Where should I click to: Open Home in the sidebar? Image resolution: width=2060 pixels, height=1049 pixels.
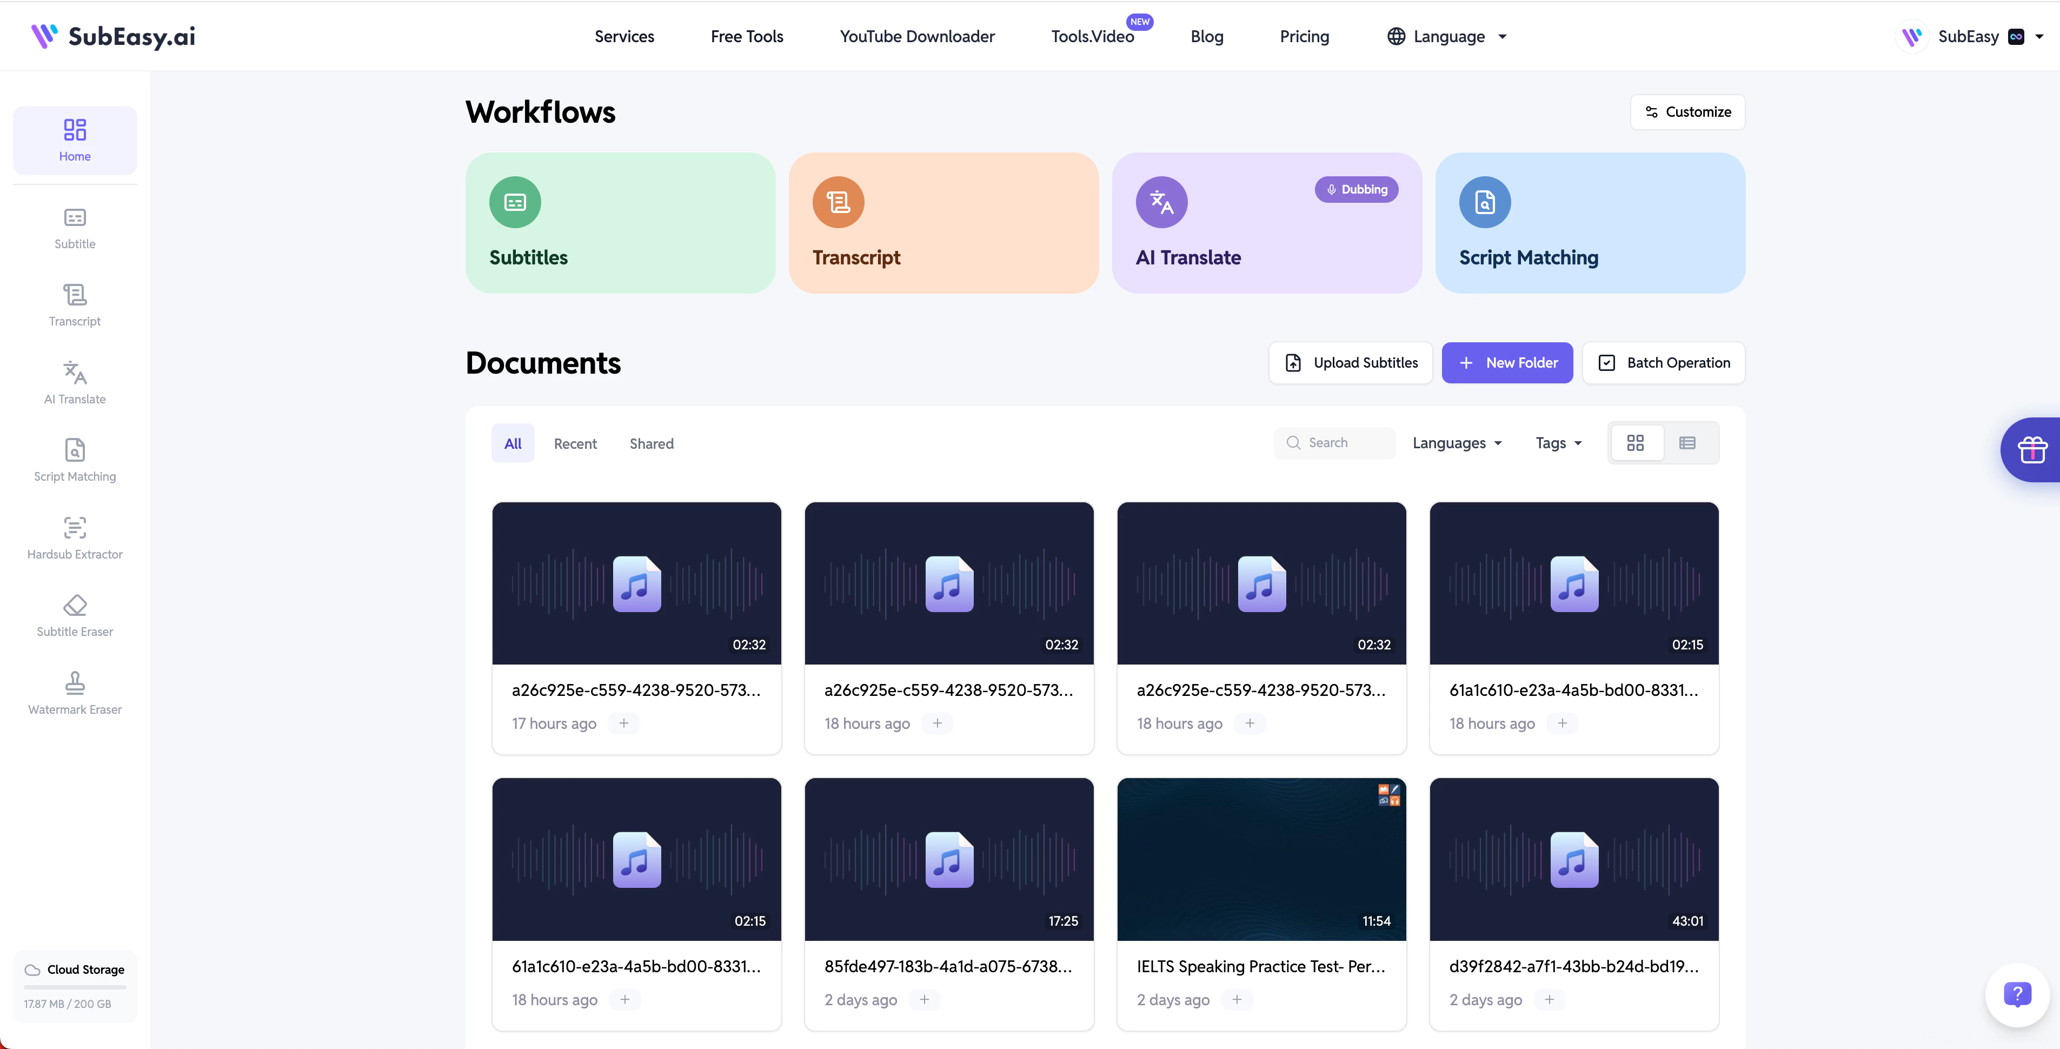[x=75, y=140]
